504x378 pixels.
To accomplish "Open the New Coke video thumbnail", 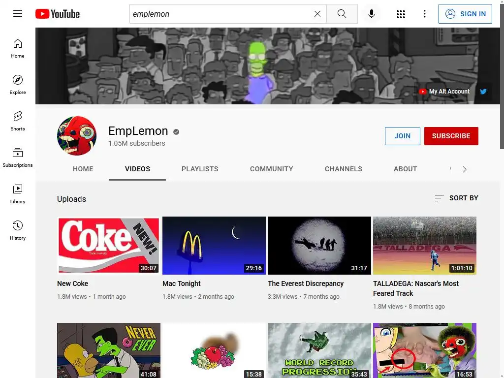I will pos(109,246).
